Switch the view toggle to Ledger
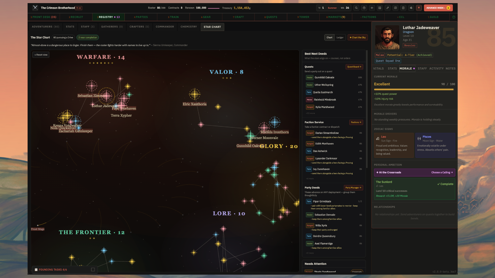Screen dimensions: 495x278 (x=340, y=38)
